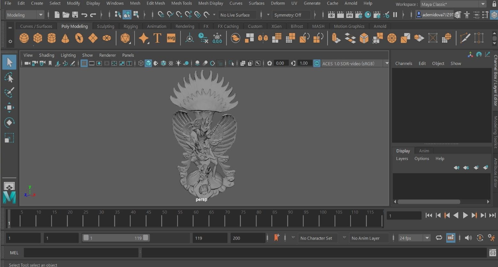The height and width of the screenshot is (267, 498).
Task: Choose the Lasso select tool
Action: click(x=9, y=78)
